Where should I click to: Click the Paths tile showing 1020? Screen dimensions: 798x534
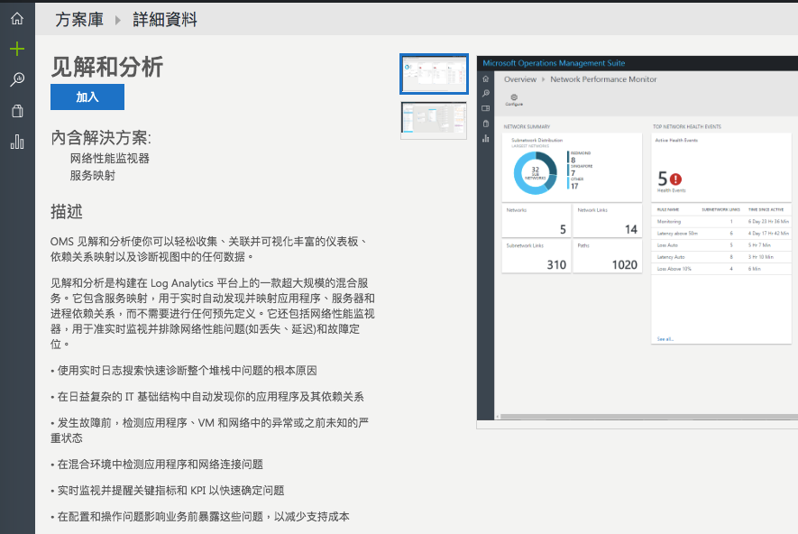608,256
